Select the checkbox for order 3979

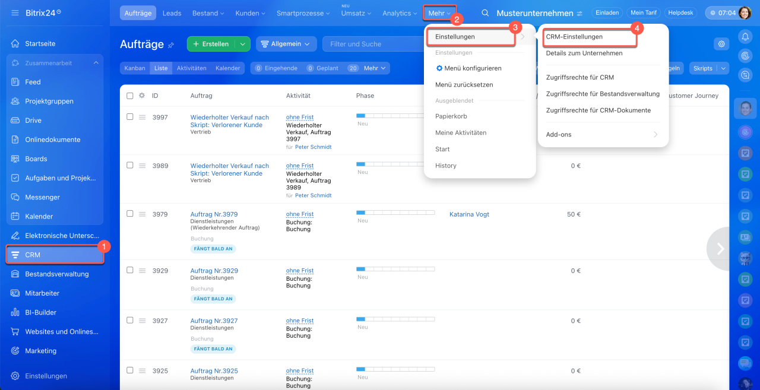pos(130,214)
